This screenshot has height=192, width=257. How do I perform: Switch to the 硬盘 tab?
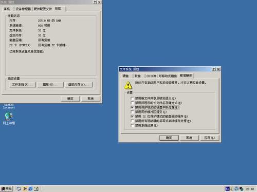click(x=126, y=76)
